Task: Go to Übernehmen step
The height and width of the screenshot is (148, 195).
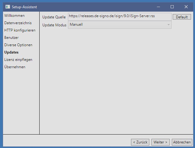Action: 15,67
